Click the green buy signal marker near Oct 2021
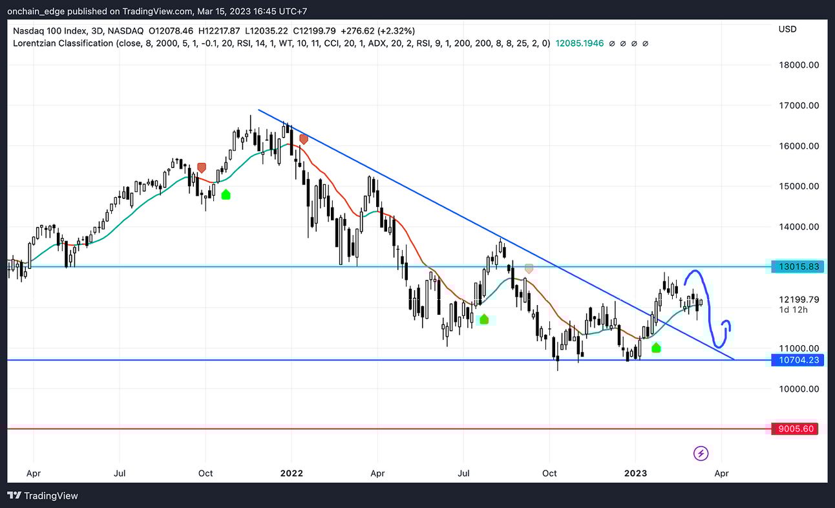This screenshot has width=835, height=508. (226, 194)
